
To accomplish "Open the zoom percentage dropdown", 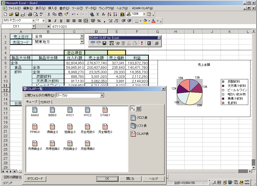I will pos(144,14).
